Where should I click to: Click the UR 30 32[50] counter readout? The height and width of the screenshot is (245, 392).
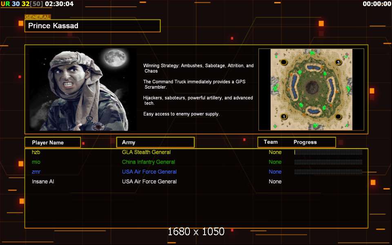click(x=22, y=4)
